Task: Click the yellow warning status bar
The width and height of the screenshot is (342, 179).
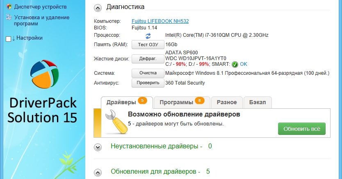Action: tap(98, 123)
